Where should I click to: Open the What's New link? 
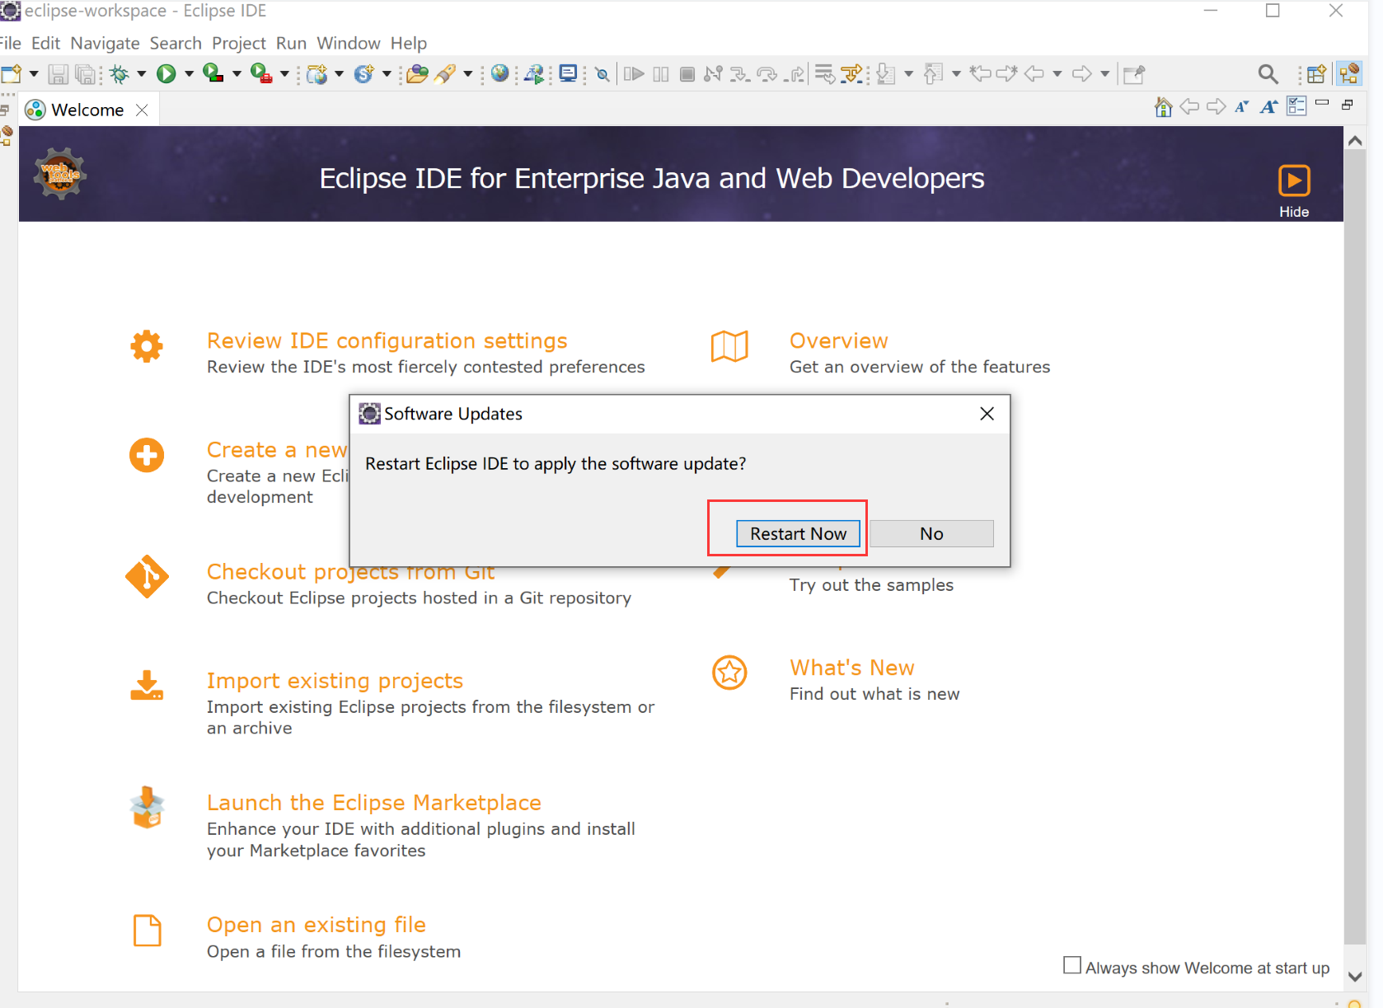pos(852,668)
